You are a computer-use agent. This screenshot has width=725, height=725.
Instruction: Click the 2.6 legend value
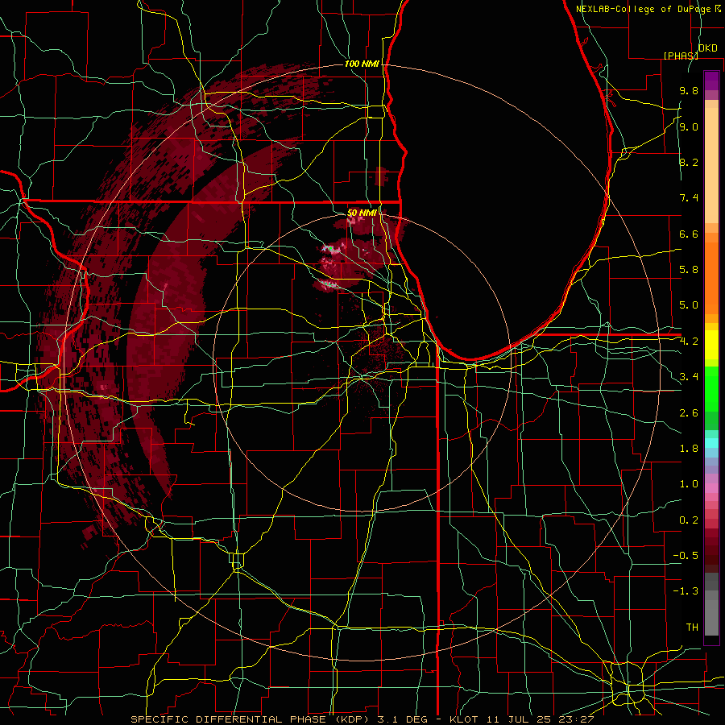tap(689, 413)
